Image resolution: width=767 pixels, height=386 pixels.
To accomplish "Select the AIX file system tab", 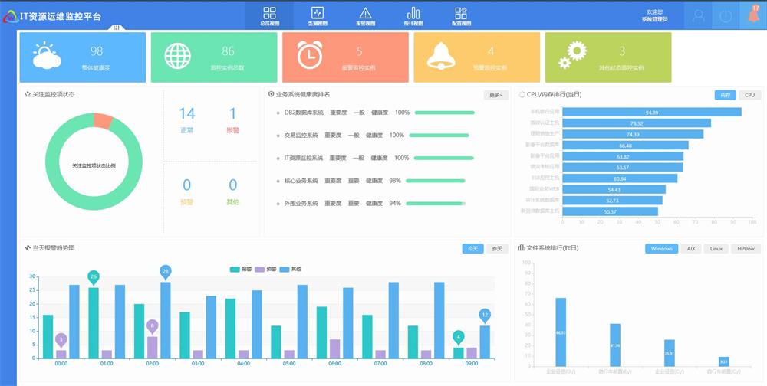I will point(691,249).
